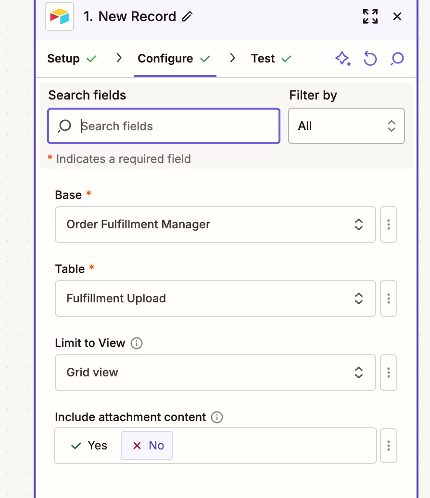This screenshot has width=430, height=498.
Task: Expand the Table dropdown Fulfillment Upload
Action: 215,299
